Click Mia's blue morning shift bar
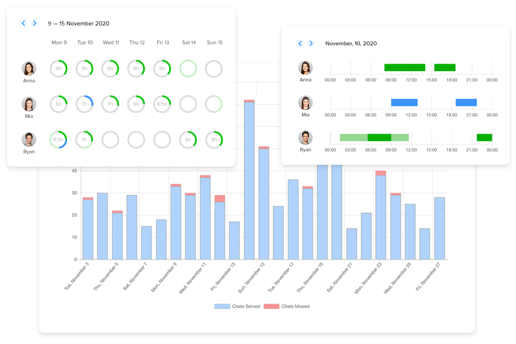 point(404,102)
